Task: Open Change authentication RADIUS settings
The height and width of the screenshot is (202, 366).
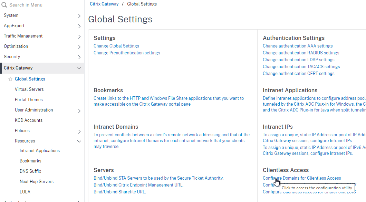Action: click(x=301, y=53)
